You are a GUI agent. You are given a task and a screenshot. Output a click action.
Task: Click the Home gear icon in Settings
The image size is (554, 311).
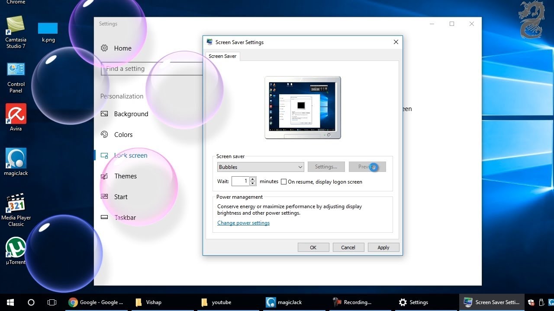tap(104, 48)
